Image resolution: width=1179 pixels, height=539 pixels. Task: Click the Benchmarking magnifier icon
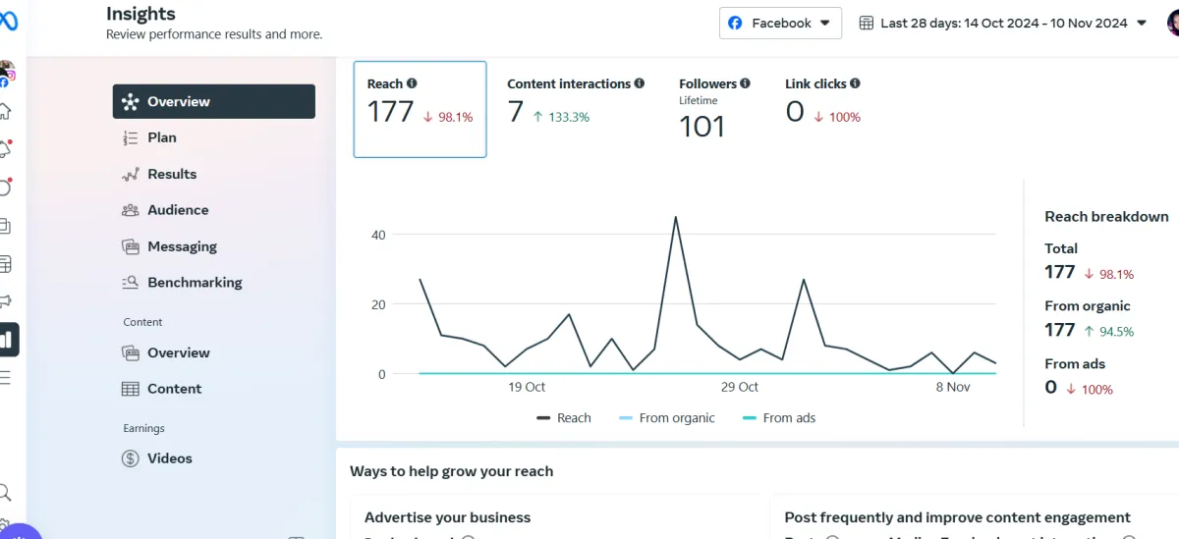(x=131, y=283)
